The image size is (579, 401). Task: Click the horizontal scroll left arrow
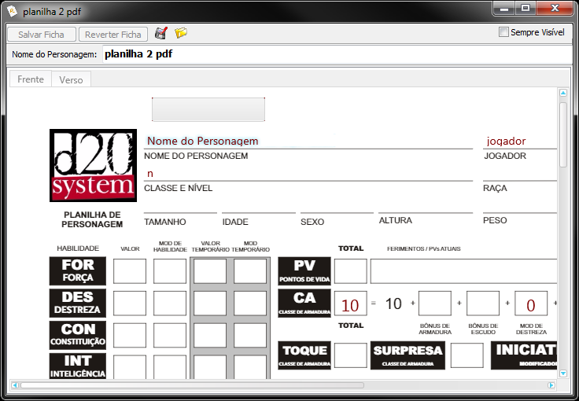[14, 385]
